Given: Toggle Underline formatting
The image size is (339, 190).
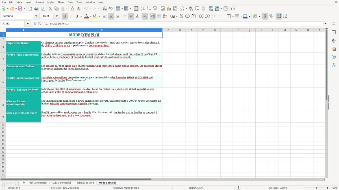Looking at the screenshot, I should point(77,16).
